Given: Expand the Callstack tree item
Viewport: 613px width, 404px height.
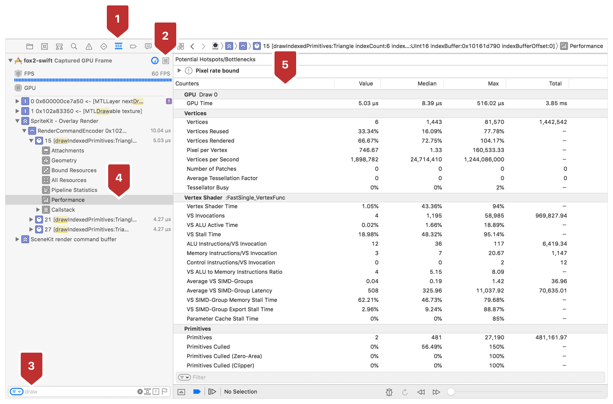Looking at the screenshot, I should click(38, 210).
